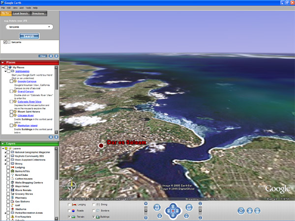This screenshot has width=295, height=221.
Task: Enable the Roads checkbox
Action: pyautogui.click(x=69, y=211)
